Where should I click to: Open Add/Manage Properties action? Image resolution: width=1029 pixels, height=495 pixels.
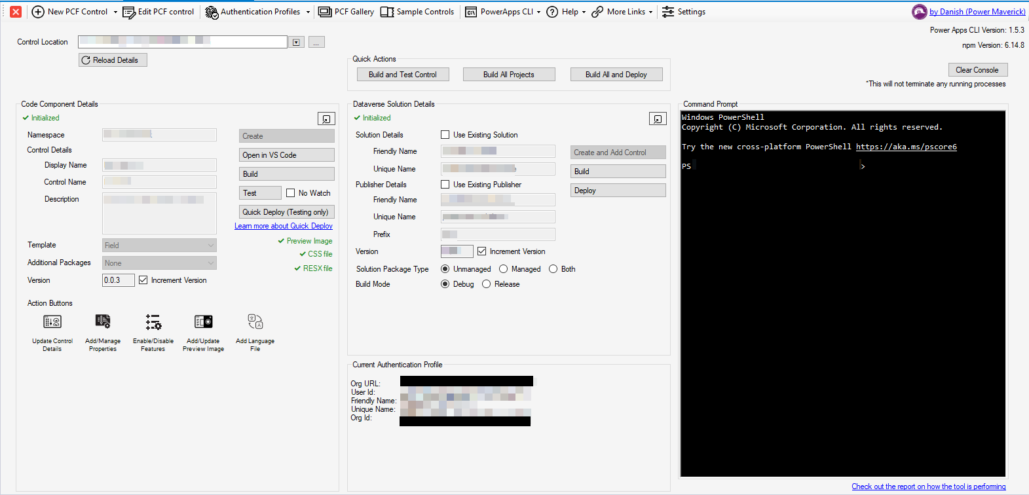click(x=103, y=322)
